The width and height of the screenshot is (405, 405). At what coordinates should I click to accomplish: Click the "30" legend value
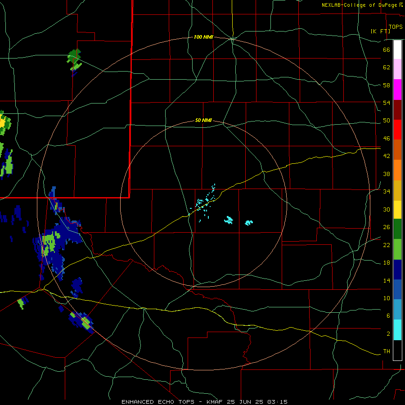pyautogui.click(x=387, y=209)
